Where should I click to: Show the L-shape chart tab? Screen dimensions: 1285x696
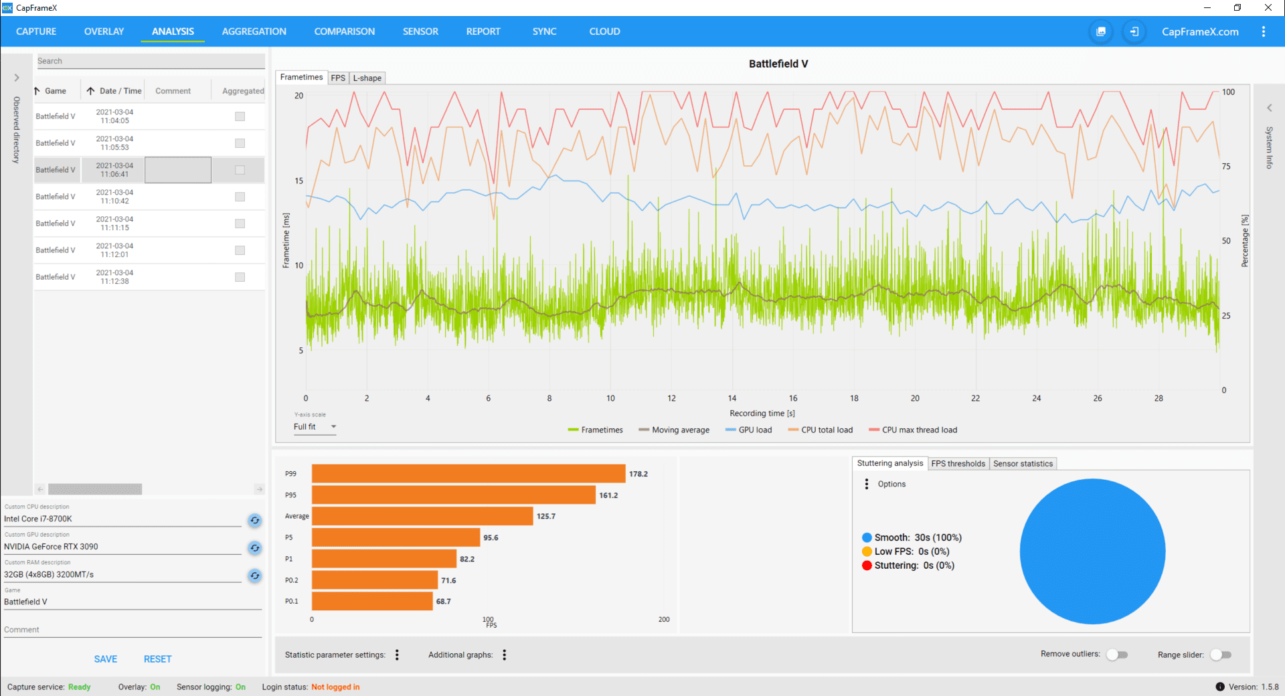[x=367, y=78]
